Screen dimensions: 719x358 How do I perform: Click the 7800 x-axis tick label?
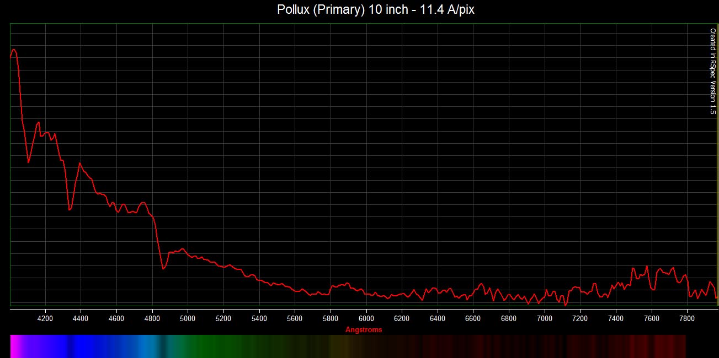[687, 318]
